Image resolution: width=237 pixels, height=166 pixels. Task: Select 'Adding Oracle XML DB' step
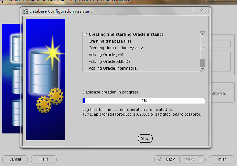point(109,62)
